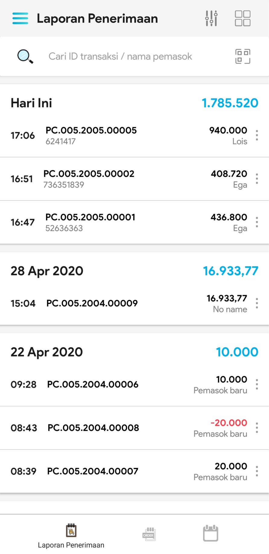This screenshot has width=269, height=554.
Task: Open options for transaction PC.005.2005.00001
Action: [x=257, y=222]
